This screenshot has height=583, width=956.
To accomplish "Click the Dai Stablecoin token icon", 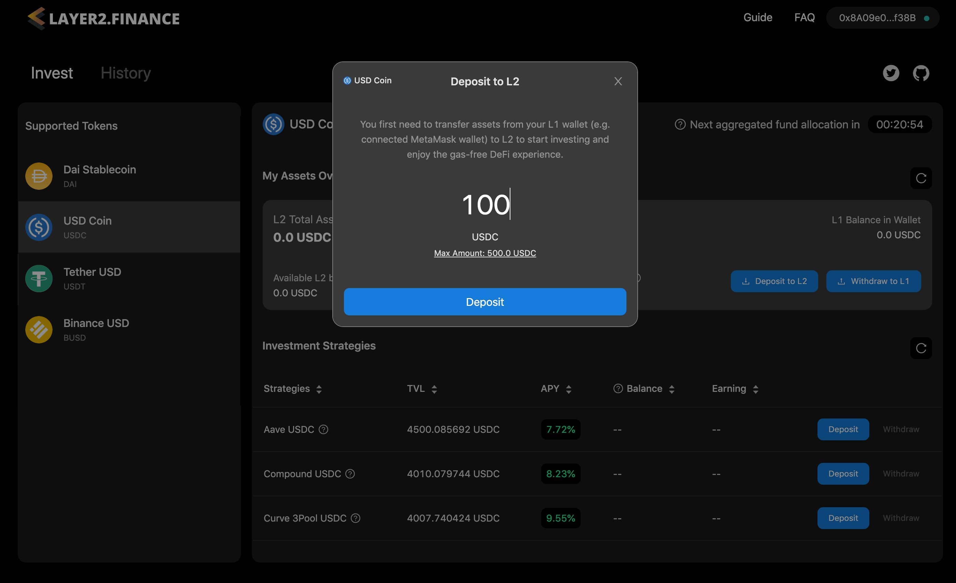I will [39, 176].
